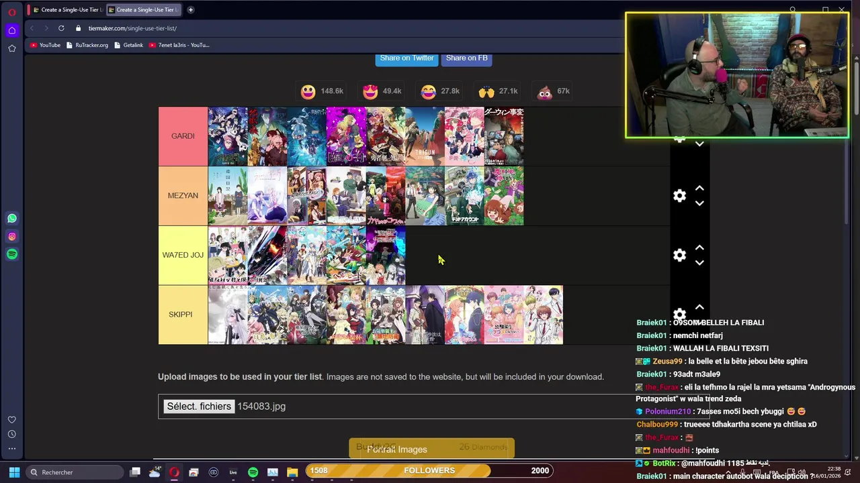Reload the tiermaker page
Screen dimensions: 860x483
61,28
